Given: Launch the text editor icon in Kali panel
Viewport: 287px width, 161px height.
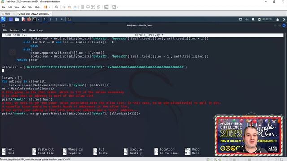Looking at the screenshot, I should 23,19.
